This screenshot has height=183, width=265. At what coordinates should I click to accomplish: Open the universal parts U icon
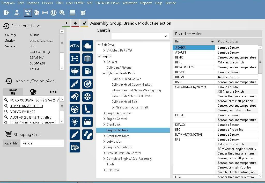[x=54, y=13]
